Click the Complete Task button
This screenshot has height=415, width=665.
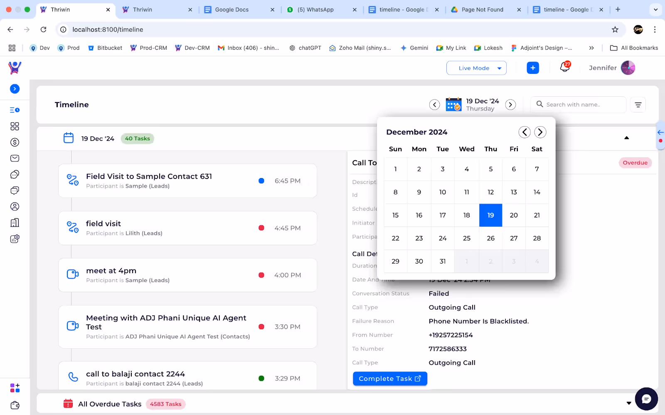pyautogui.click(x=390, y=378)
